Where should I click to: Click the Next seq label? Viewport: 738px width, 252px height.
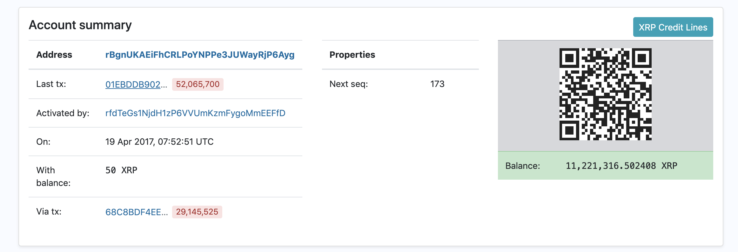click(x=349, y=84)
